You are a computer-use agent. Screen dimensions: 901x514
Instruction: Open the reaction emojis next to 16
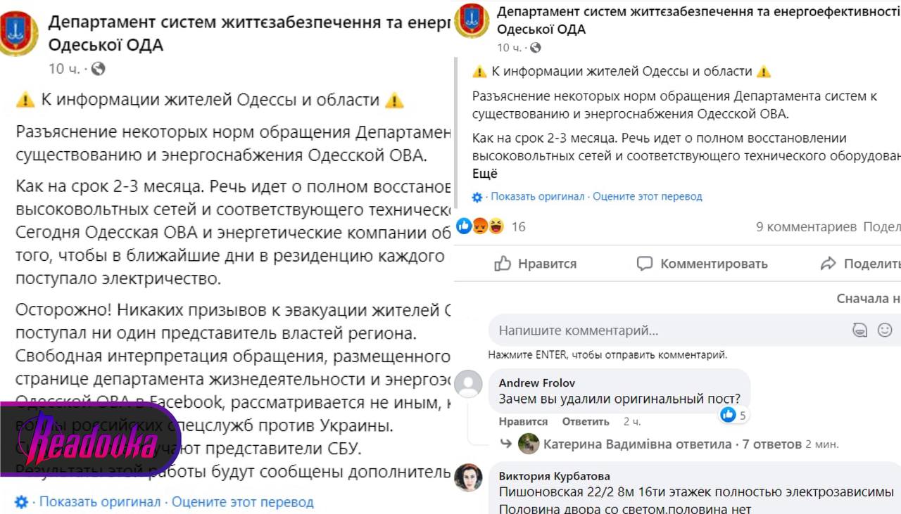(x=481, y=226)
